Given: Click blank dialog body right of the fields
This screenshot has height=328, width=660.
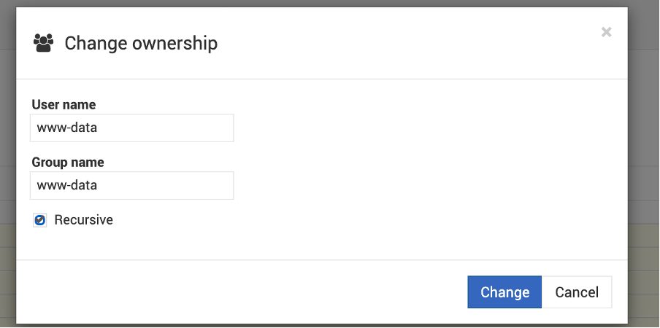Looking at the screenshot, I should 421,168.
